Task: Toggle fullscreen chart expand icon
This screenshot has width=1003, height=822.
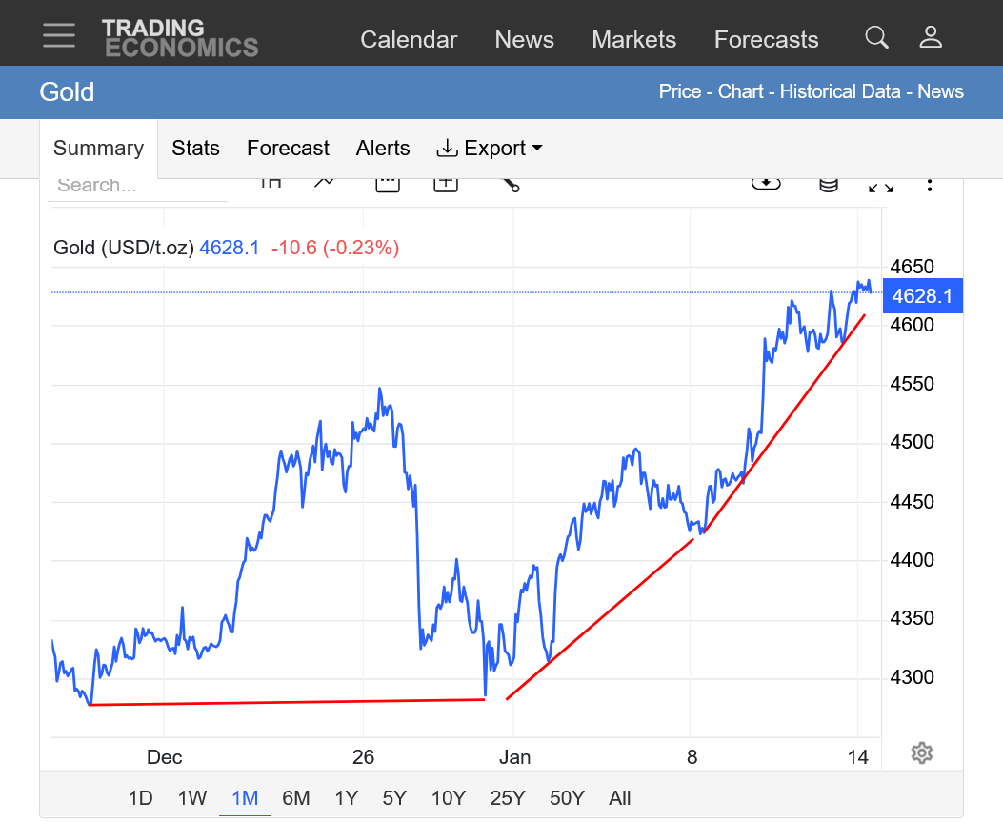Action: click(x=881, y=185)
